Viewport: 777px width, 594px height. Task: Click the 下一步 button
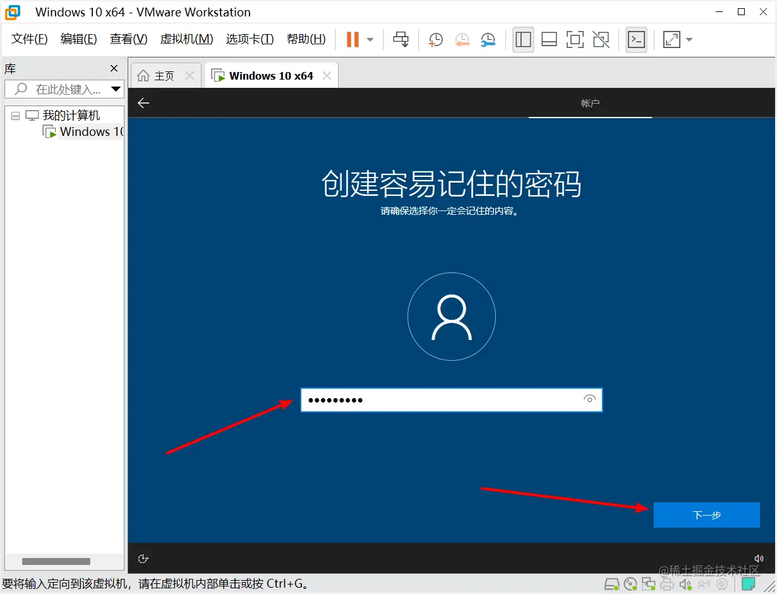pyautogui.click(x=706, y=515)
